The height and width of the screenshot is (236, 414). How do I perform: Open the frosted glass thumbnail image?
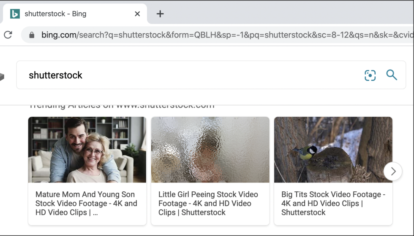click(210, 150)
